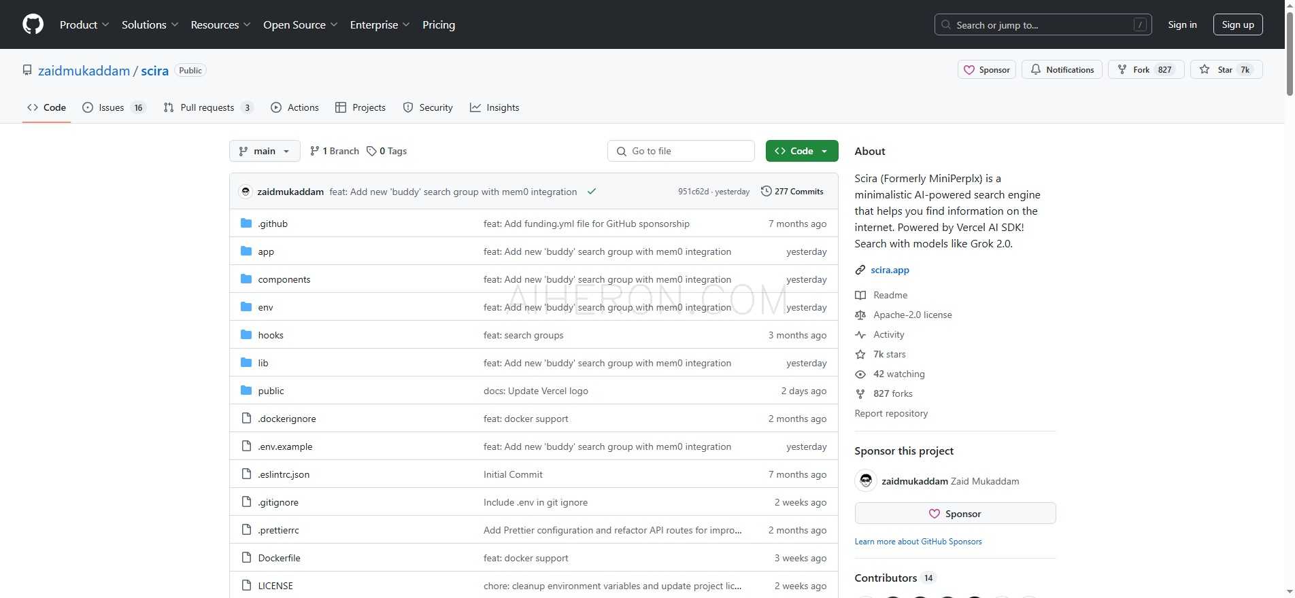Click the hooks folder icon

pyautogui.click(x=246, y=335)
